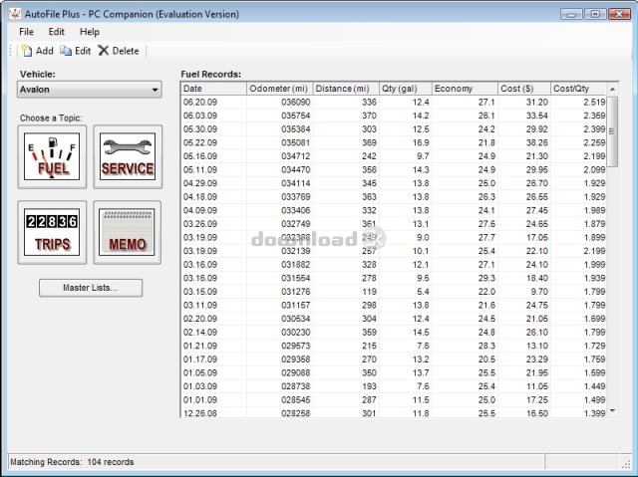638x477 pixels.
Task: Click the window resize grip in status bar
Action: pyautogui.click(x=626, y=464)
